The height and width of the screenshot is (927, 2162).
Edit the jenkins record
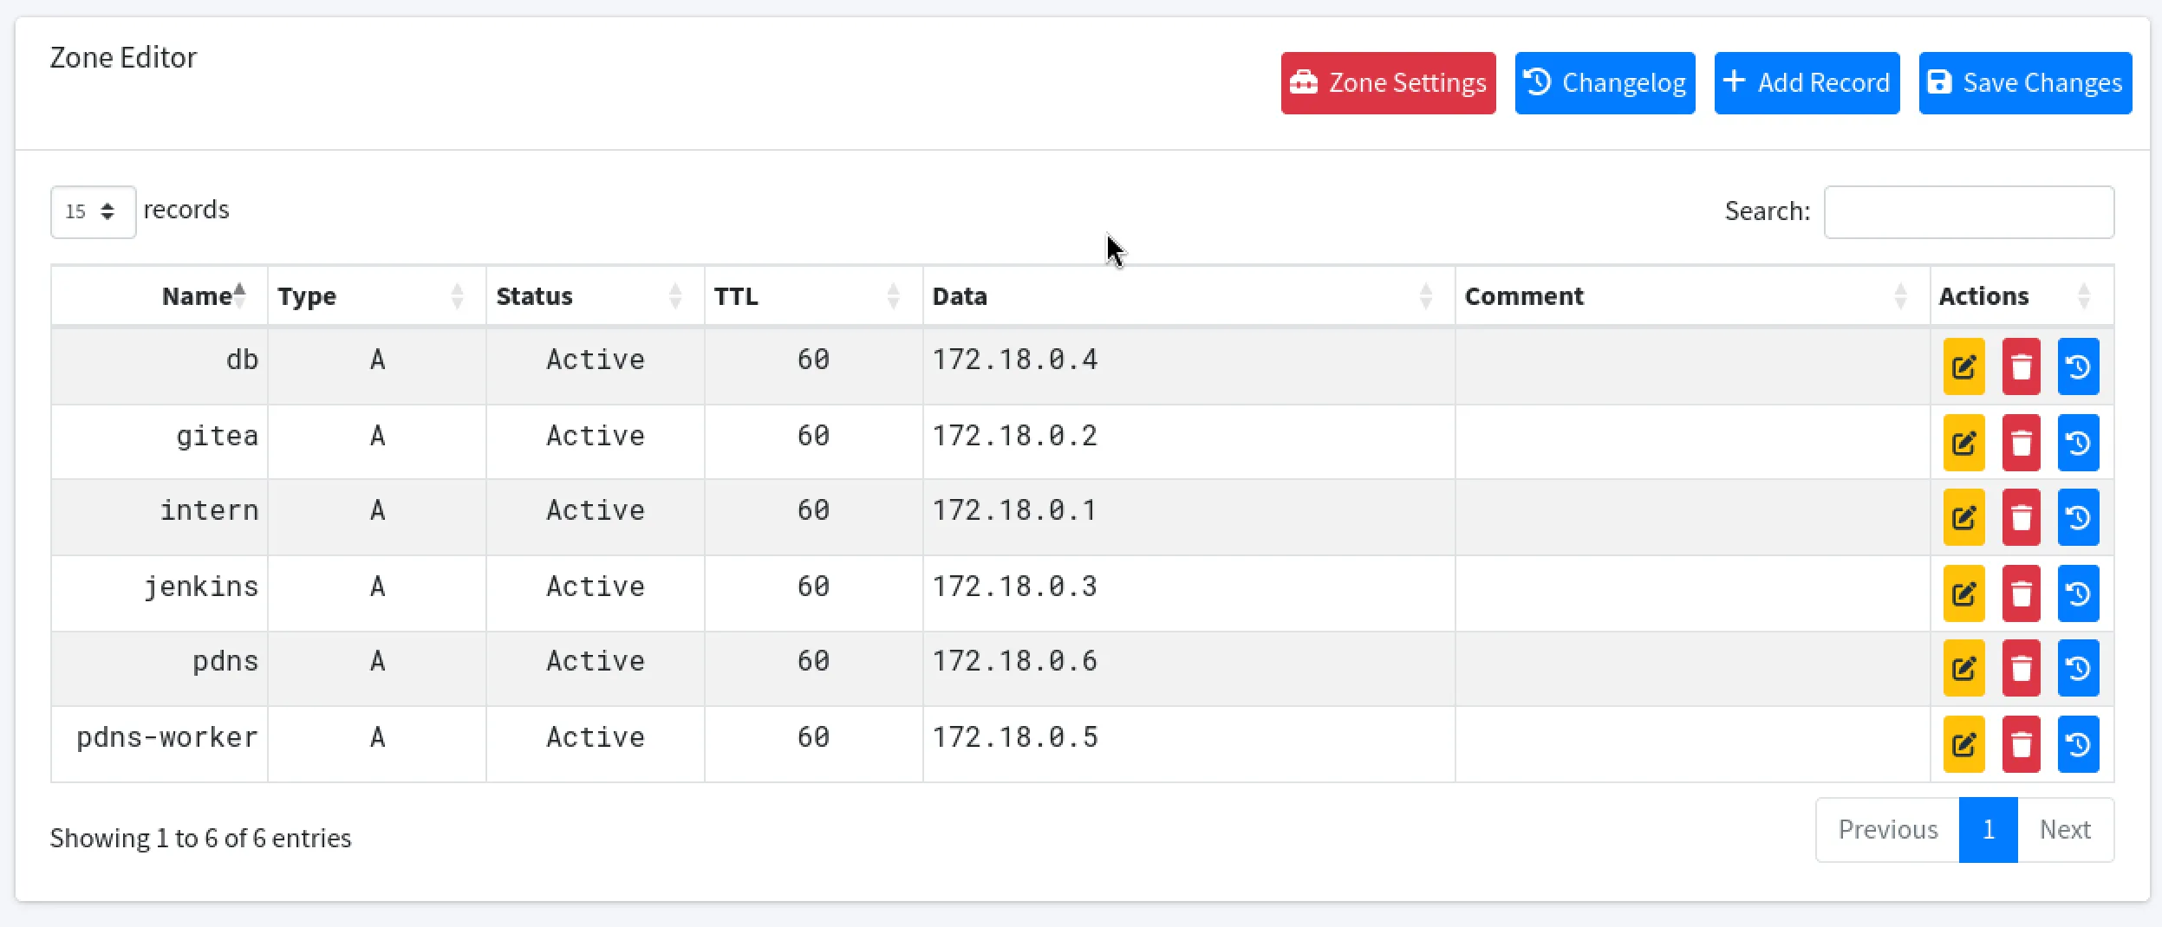click(x=1963, y=593)
